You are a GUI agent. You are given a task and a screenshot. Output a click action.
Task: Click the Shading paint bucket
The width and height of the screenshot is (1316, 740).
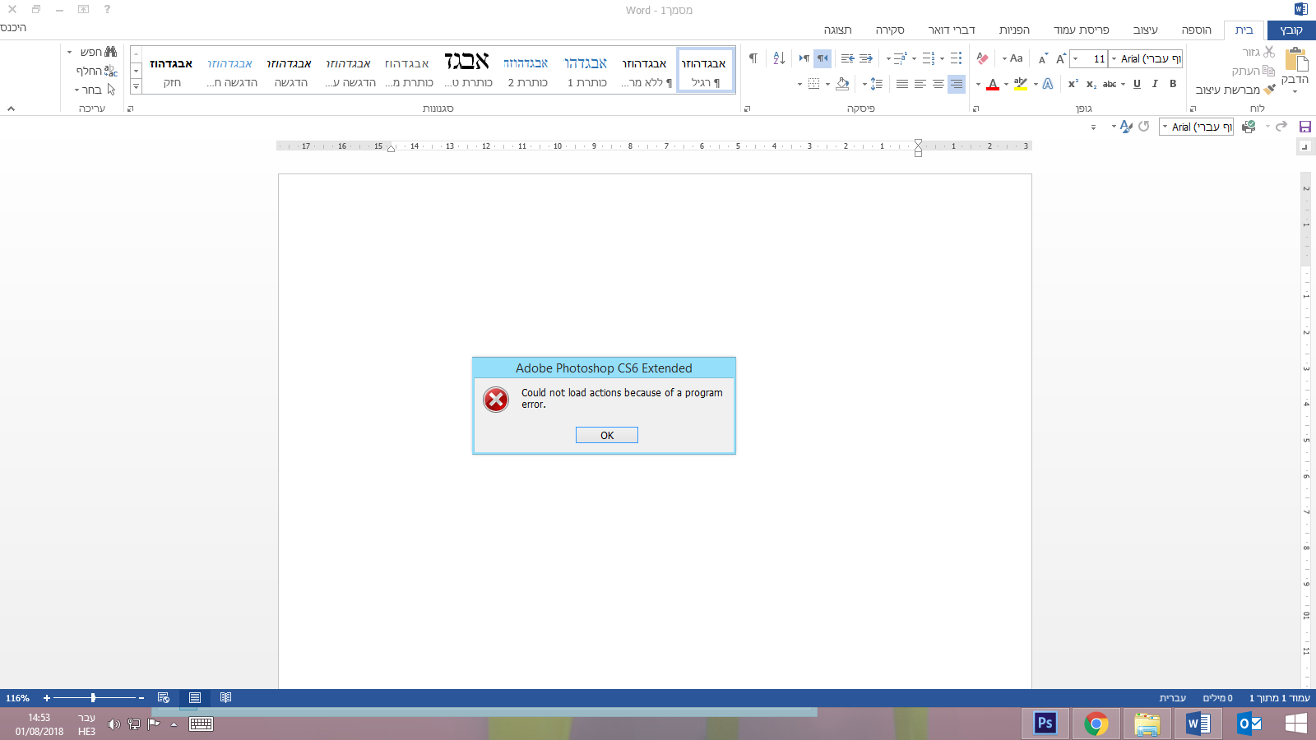(842, 84)
